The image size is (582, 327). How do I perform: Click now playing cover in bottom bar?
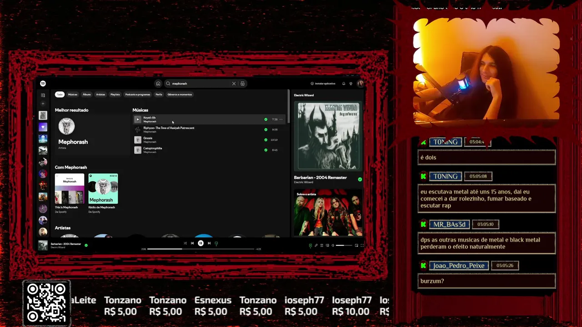click(43, 245)
